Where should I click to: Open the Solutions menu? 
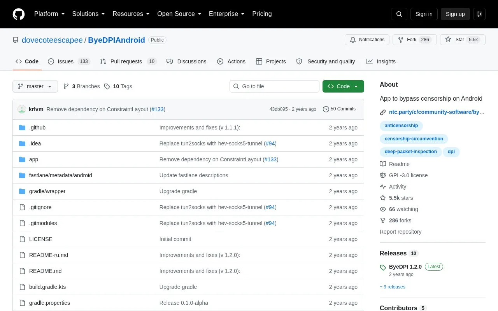pyautogui.click(x=89, y=14)
